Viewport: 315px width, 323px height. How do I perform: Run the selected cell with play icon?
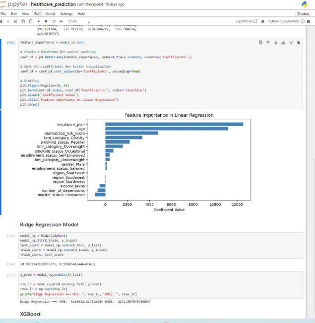point(39,21)
